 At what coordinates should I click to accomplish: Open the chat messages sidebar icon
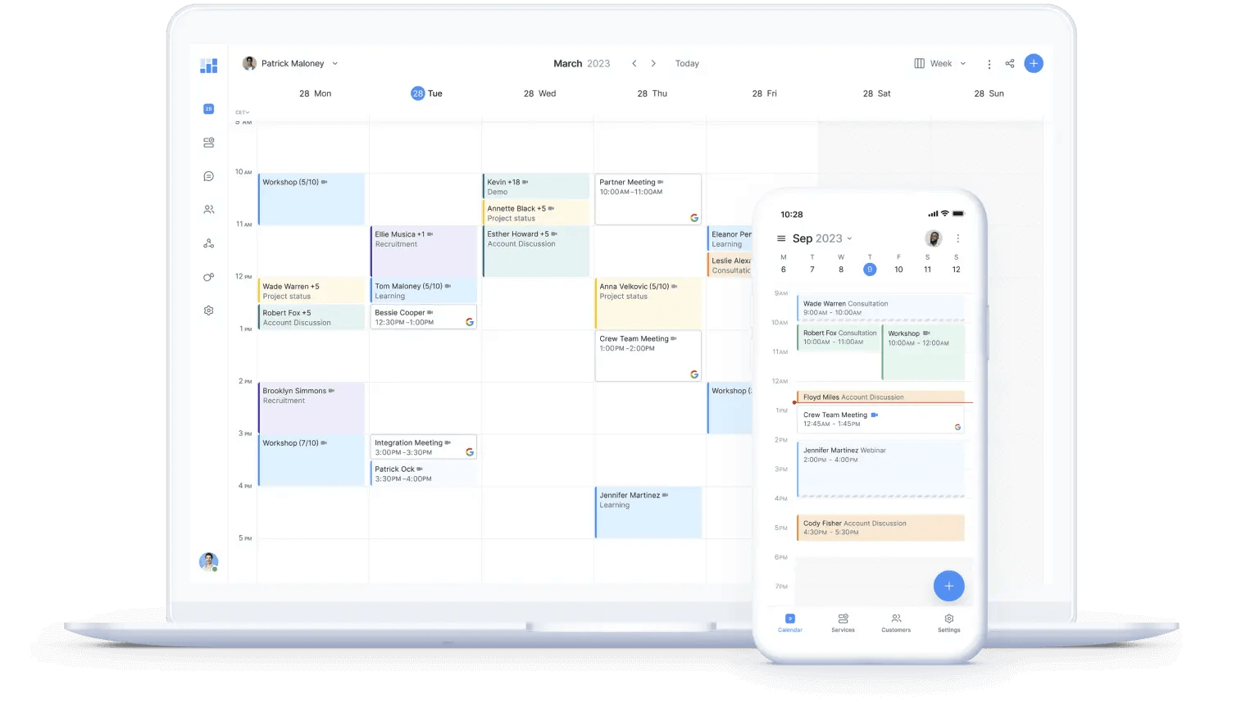(208, 176)
